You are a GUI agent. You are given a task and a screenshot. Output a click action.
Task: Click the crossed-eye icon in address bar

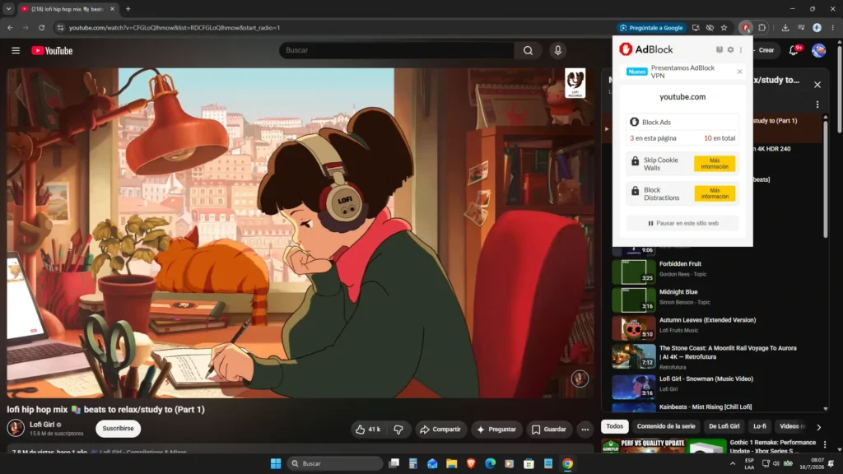point(710,27)
